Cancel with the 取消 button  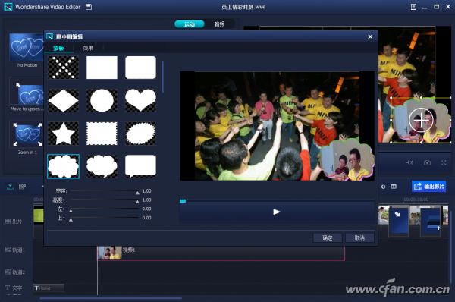point(359,238)
